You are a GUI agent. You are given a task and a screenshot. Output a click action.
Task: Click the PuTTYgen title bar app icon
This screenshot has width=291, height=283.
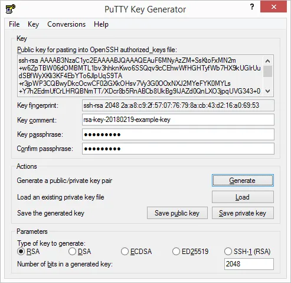pyautogui.click(x=11, y=9)
